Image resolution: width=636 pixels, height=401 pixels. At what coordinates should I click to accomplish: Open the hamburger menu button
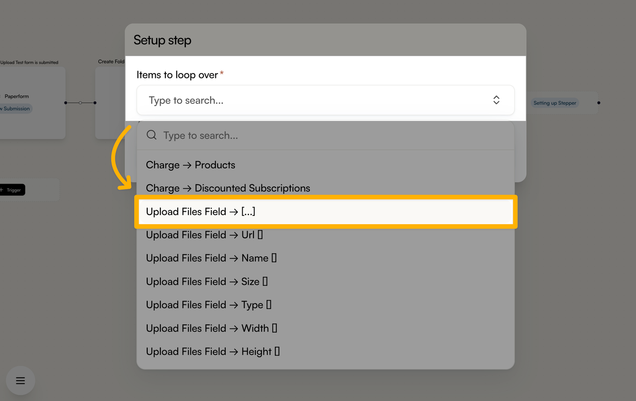20,381
